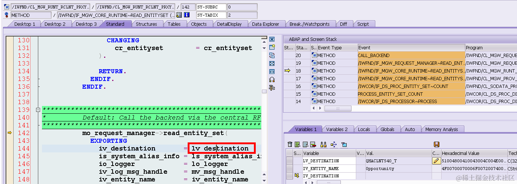The height and width of the screenshot is (184, 517).
Task: Switch to Variables 2 tab
Action: tap(337, 129)
